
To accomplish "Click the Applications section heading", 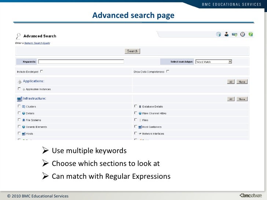I will point(33,81).
